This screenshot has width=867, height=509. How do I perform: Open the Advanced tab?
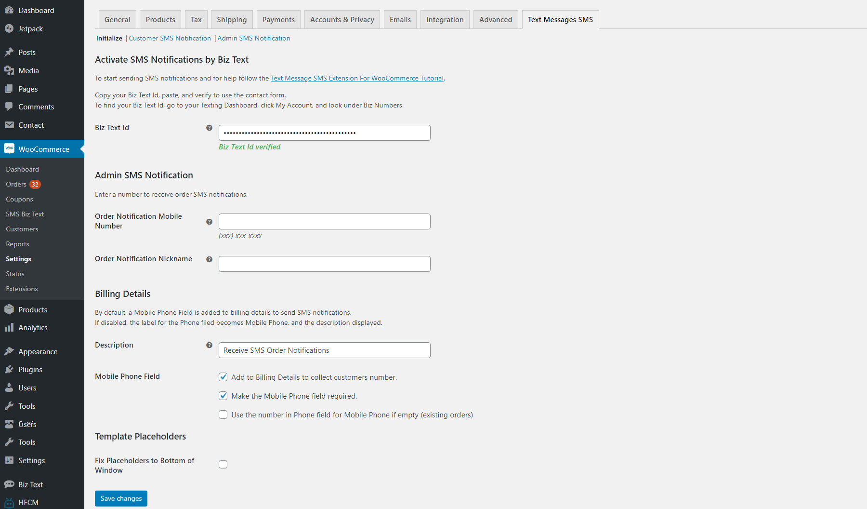(496, 19)
